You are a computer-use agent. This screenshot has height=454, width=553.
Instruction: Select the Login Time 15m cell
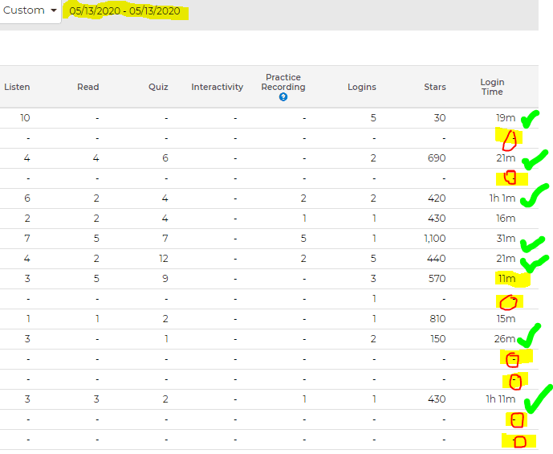[506, 319]
